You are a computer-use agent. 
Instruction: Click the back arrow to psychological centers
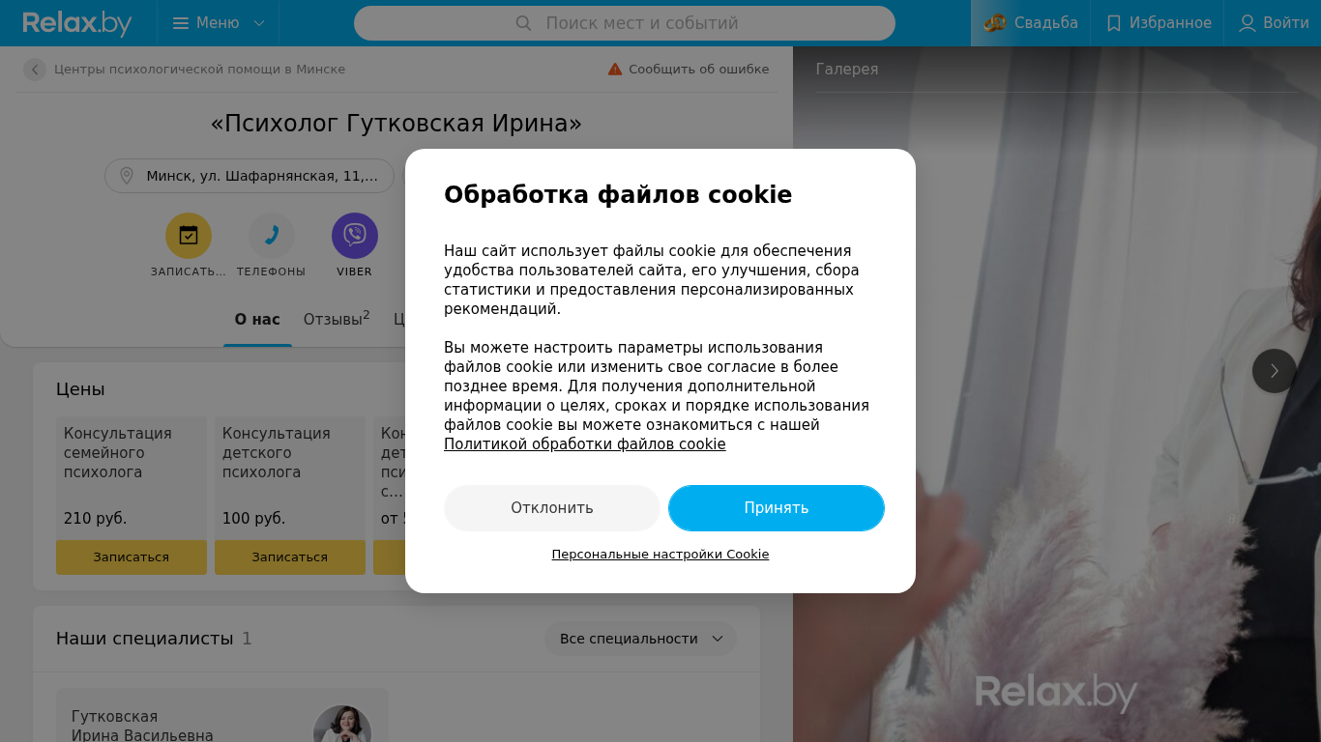point(35,70)
